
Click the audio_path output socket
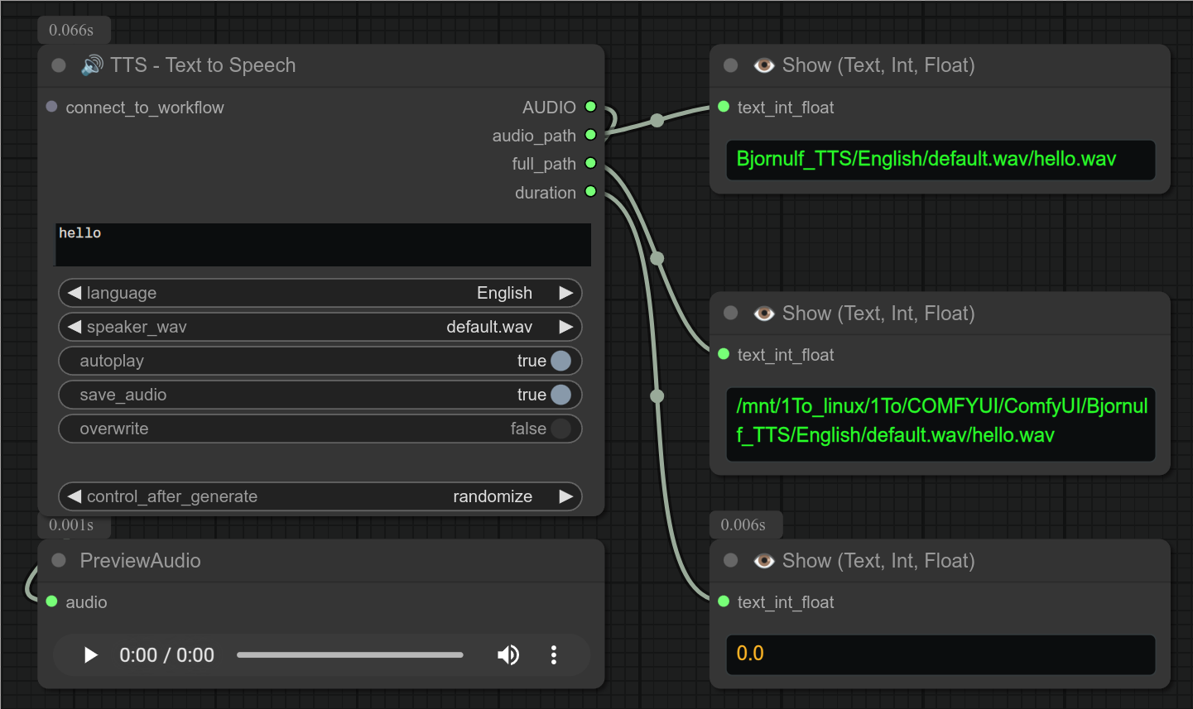(x=590, y=135)
